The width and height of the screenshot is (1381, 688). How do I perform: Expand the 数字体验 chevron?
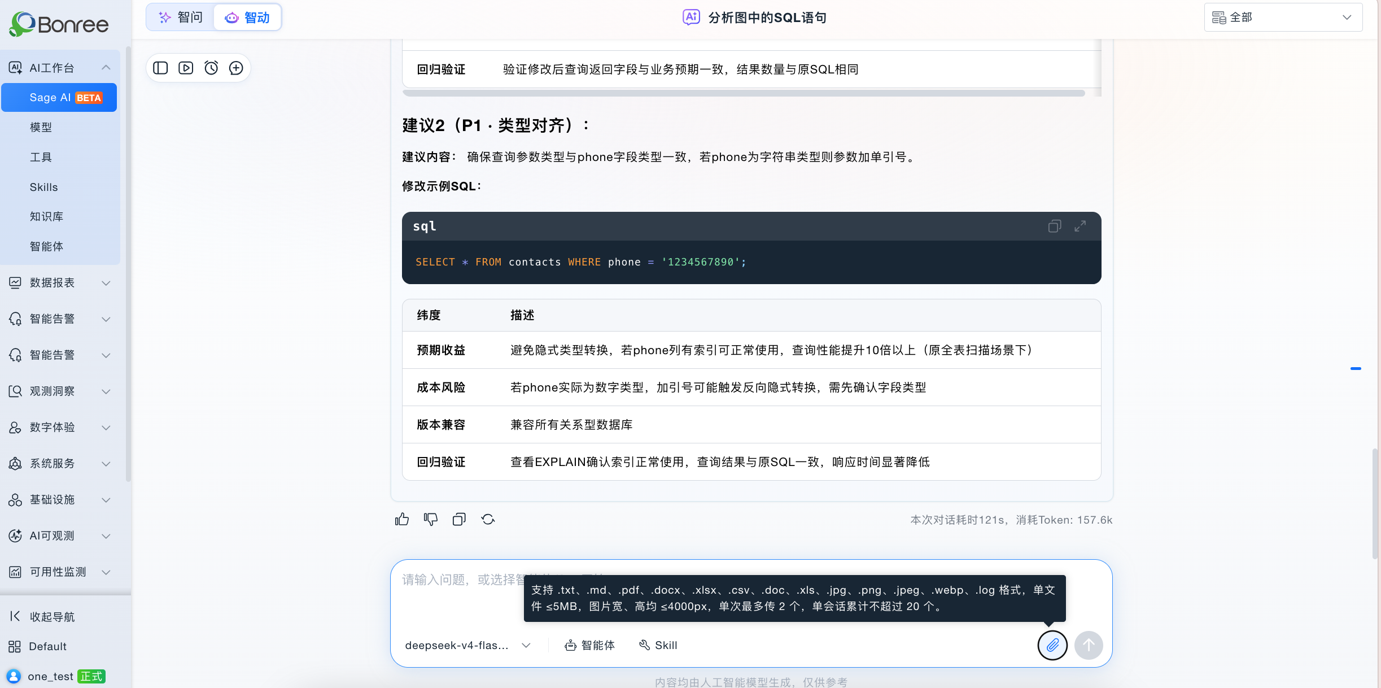106,428
